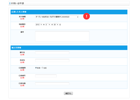Click the 振込先情報 section header
The height and width of the screenshot is (100, 140).
16,48
